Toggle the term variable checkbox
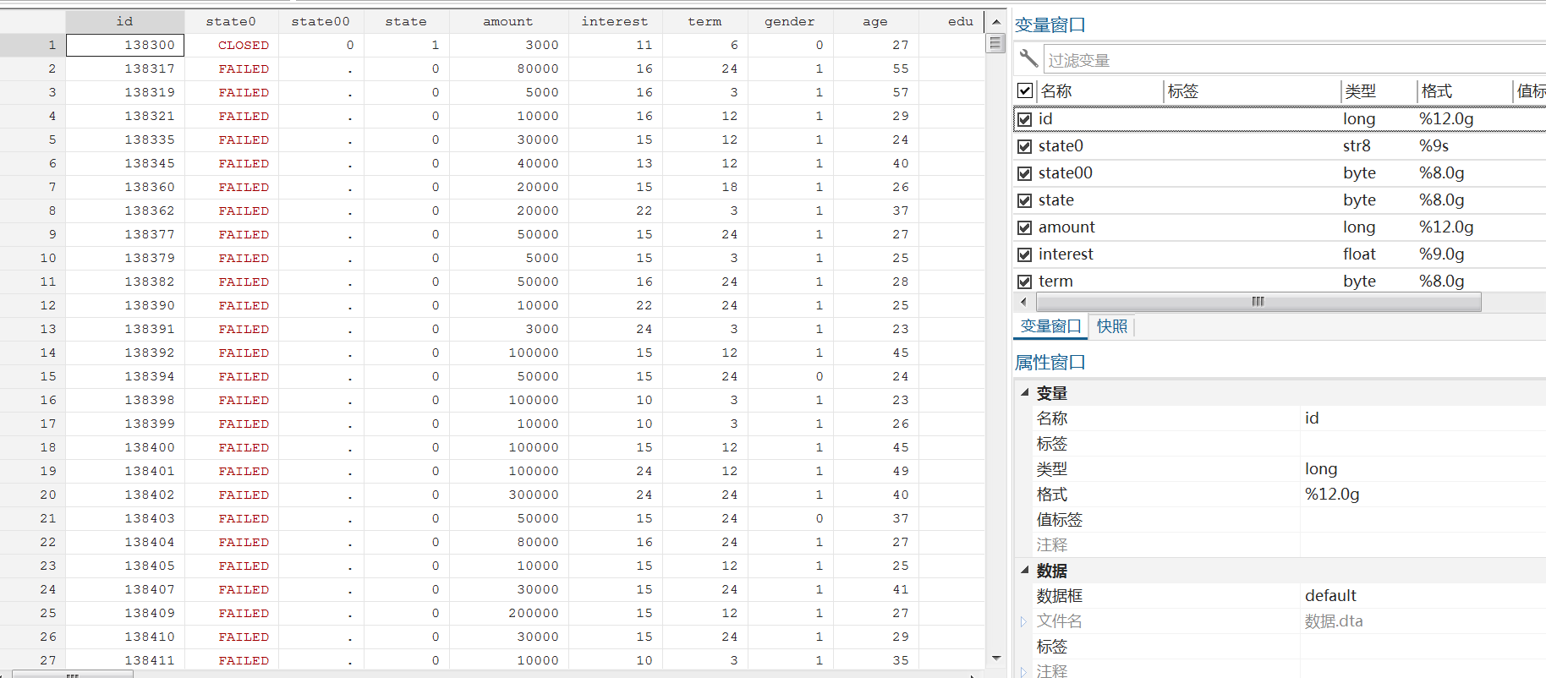 [1025, 282]
